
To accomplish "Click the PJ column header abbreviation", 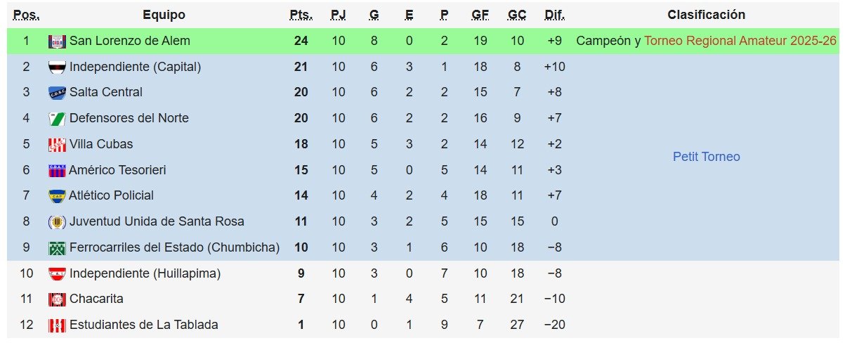I will [339, 15].
